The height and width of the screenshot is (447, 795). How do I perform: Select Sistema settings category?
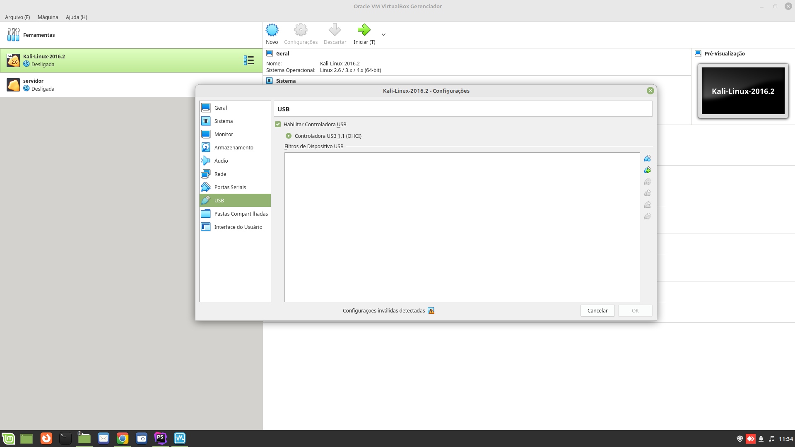(x=235, y=121)
